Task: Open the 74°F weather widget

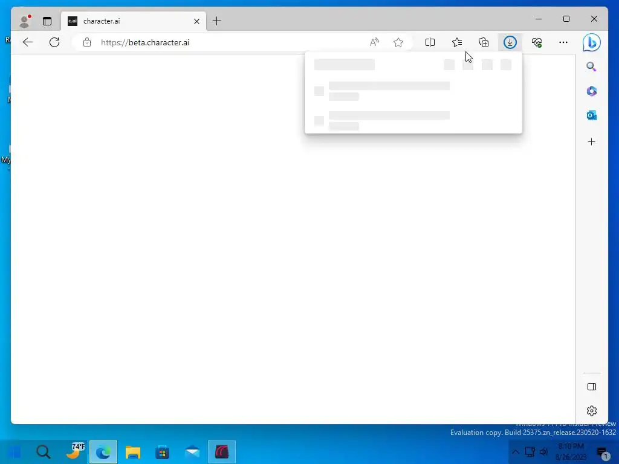Action: coord(74,452)
